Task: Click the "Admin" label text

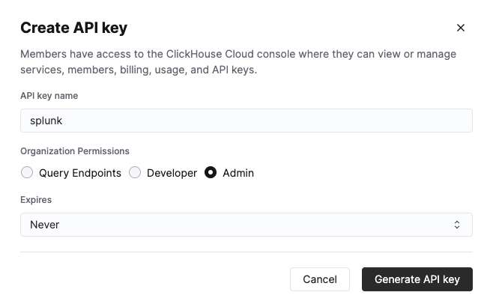Action: (x=238, y=173)
